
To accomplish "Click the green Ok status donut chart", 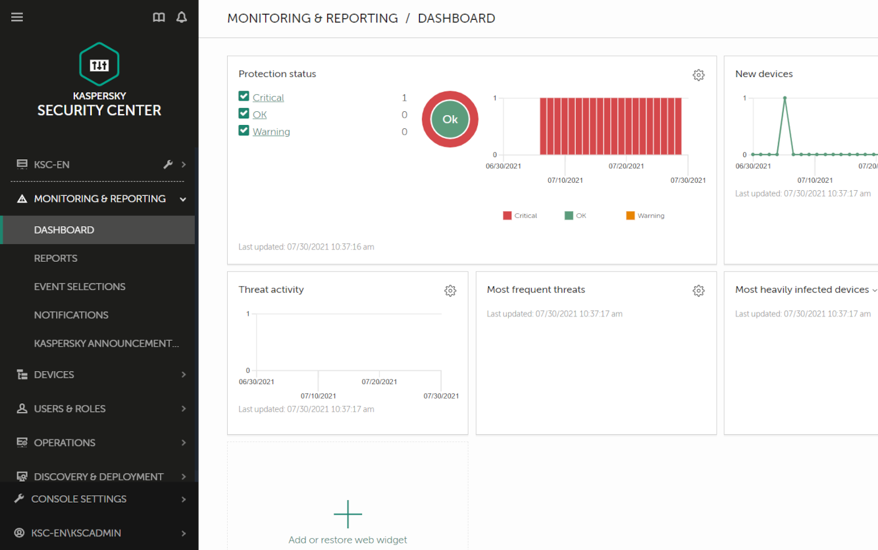I will [450, 119].
